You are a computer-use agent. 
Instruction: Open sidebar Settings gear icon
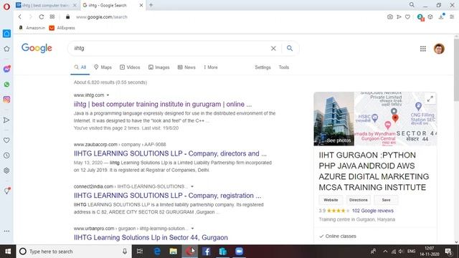[x=6, y=171]
